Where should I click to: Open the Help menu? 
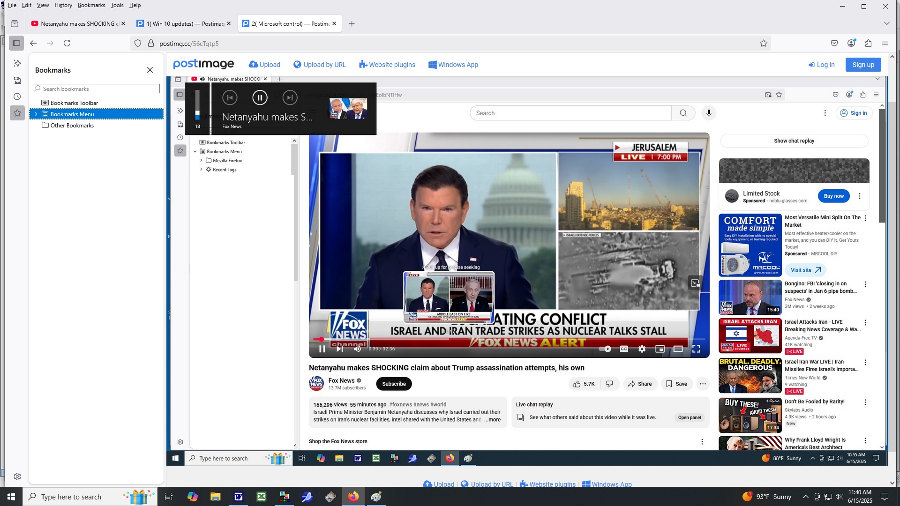click(x=135, y=5)
